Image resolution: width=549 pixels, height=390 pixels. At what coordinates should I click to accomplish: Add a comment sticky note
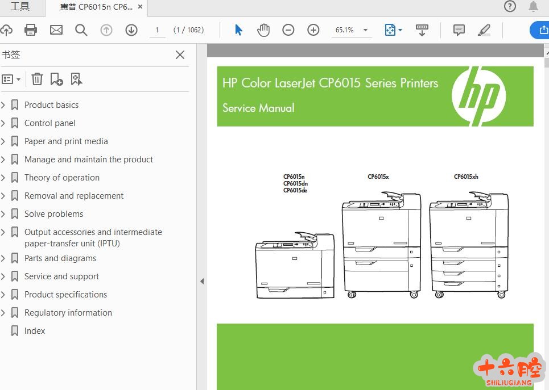(x=459, y=30)
